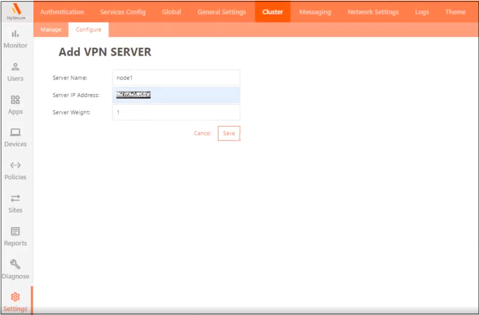479x315 pixels.
Task: Focus the Server Name input field
Action: coord(176,78)
